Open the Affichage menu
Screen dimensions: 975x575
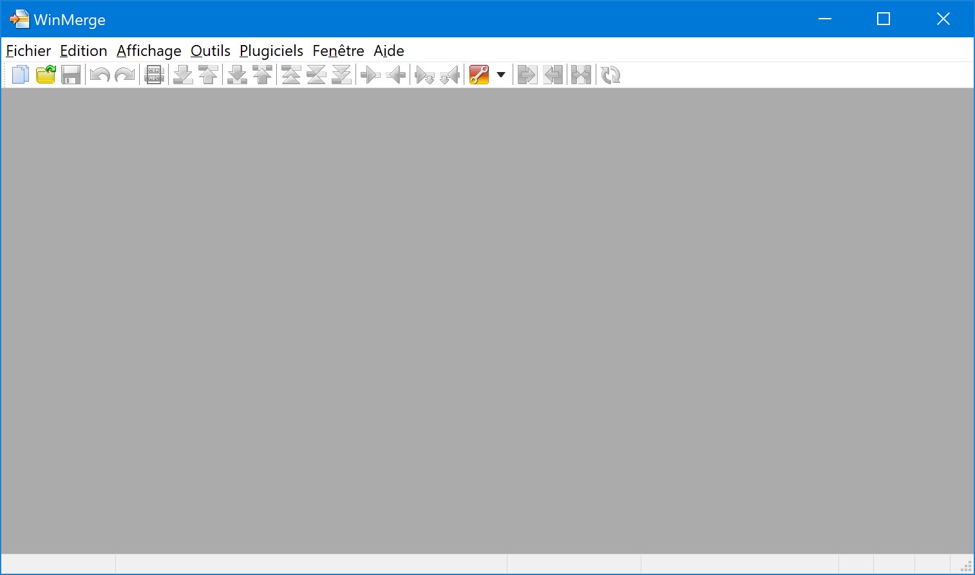click(x=149, y=51)
